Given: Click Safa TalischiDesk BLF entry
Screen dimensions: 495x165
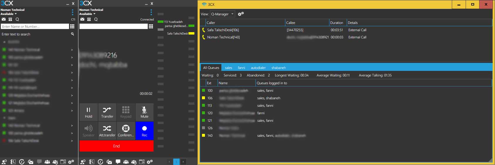Looking at the screenshot, I should [181, 33].
